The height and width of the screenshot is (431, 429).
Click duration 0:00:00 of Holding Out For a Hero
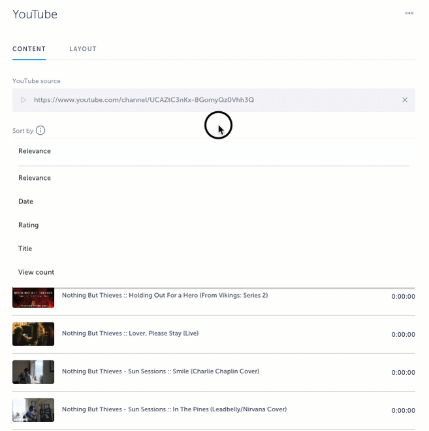click(x=403, y=296)
